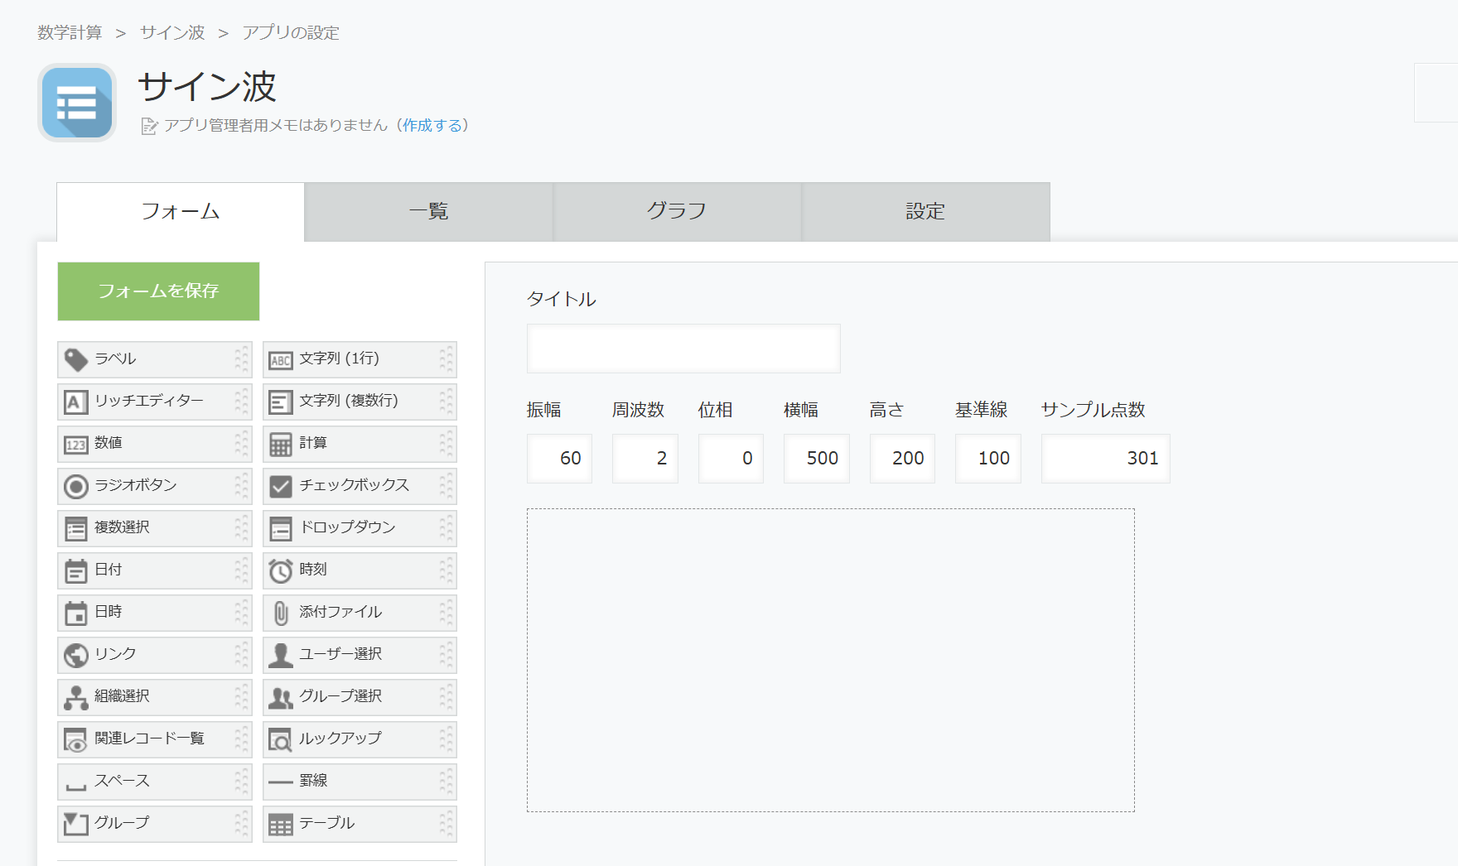This screenshot has height=866, width=1458.
Task: Click the グループ field icon
Action: coord(76,824)
